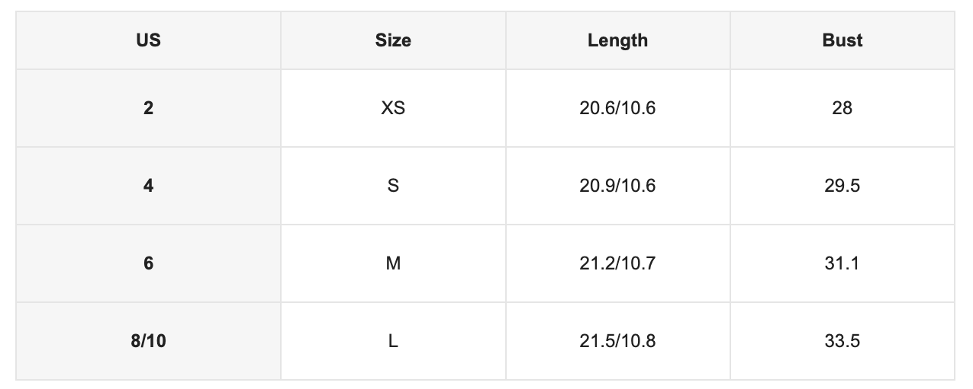Click the 20.9/10.6 length value
Image resolution: width=973 pixels, height=389 pixels.
tap(617, 186)
